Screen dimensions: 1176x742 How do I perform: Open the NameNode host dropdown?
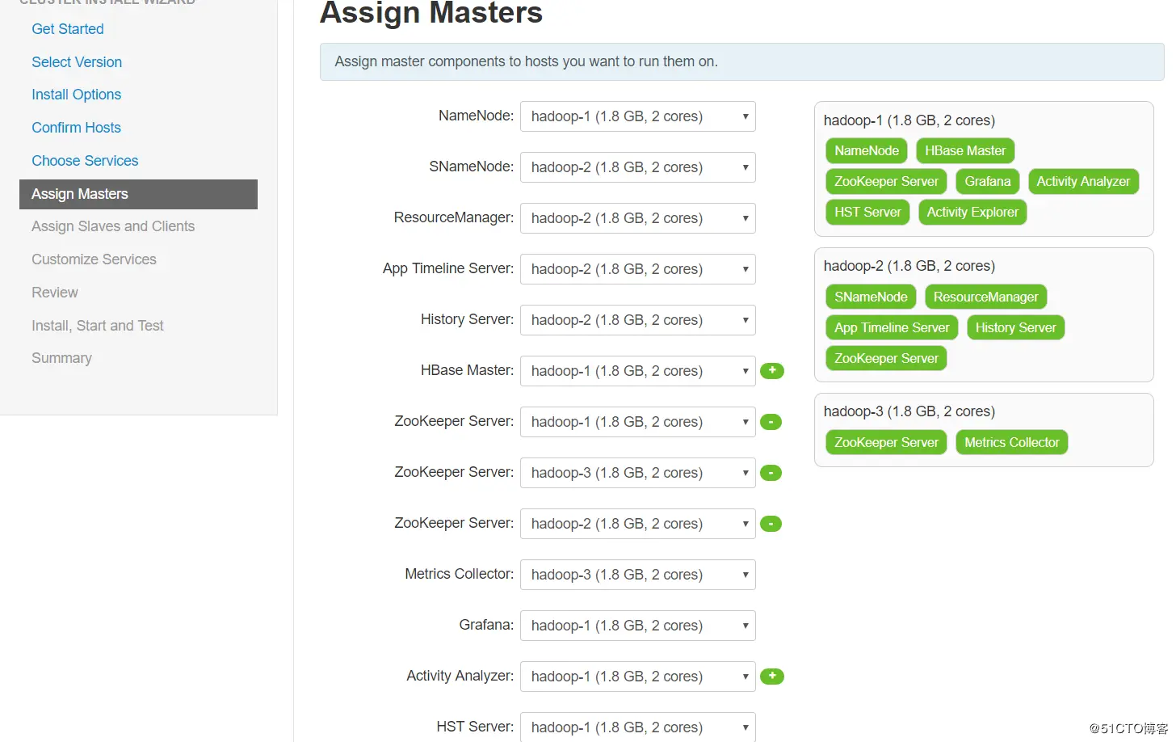[x=638, y=116]
